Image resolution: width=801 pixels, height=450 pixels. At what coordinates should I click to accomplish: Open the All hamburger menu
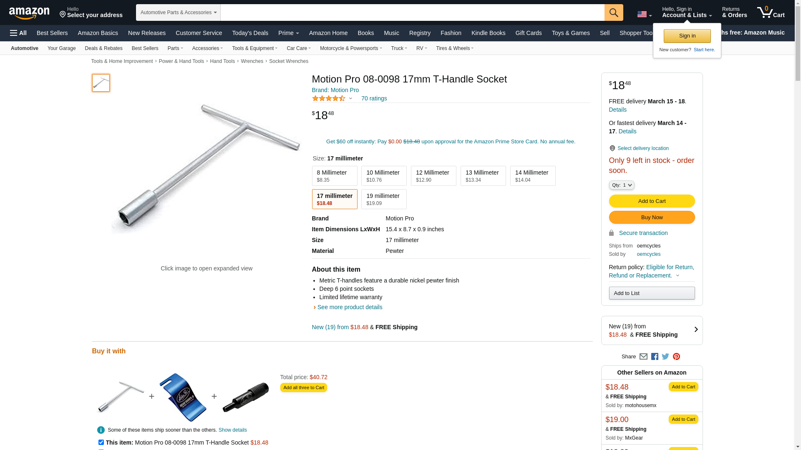pos(18,33)
